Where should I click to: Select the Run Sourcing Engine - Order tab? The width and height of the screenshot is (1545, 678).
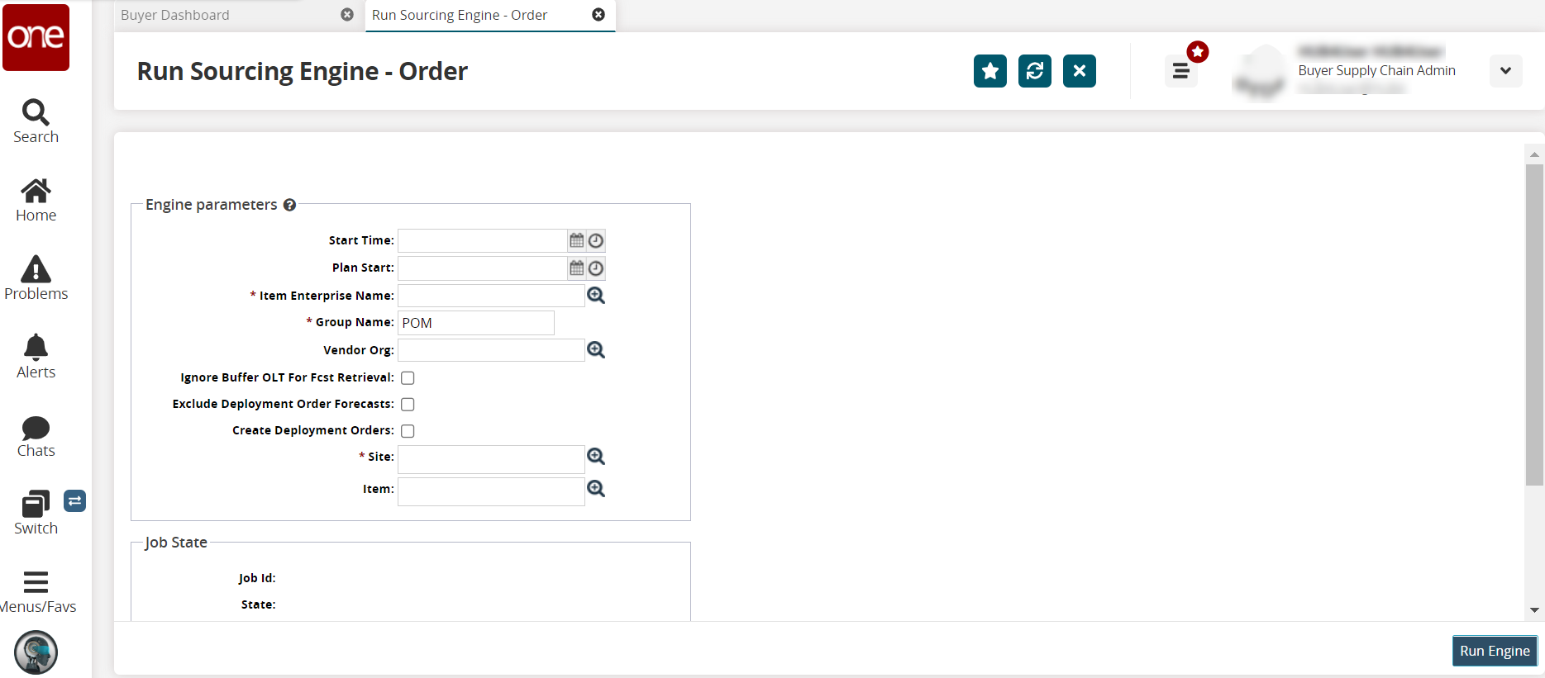click(460, 15)
